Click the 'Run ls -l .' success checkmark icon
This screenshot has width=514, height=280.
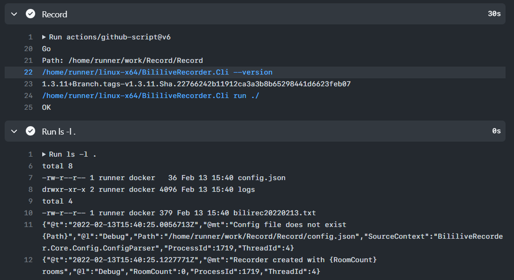[30, 131]
